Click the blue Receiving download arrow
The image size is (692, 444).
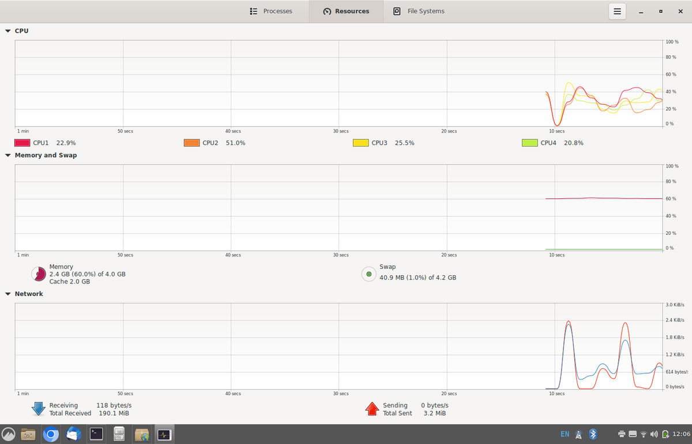click(x=39, y=409)
